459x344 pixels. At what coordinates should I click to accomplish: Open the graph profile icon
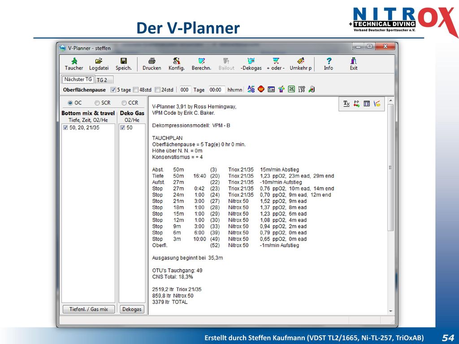pyautogui.click(x=377, y=103)
